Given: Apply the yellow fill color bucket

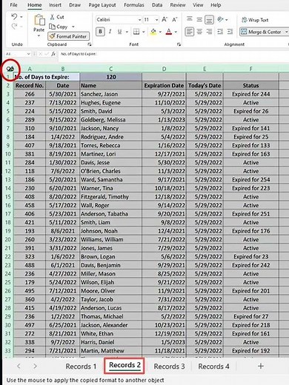Looking at the screenshot, I should coord(153,32).
